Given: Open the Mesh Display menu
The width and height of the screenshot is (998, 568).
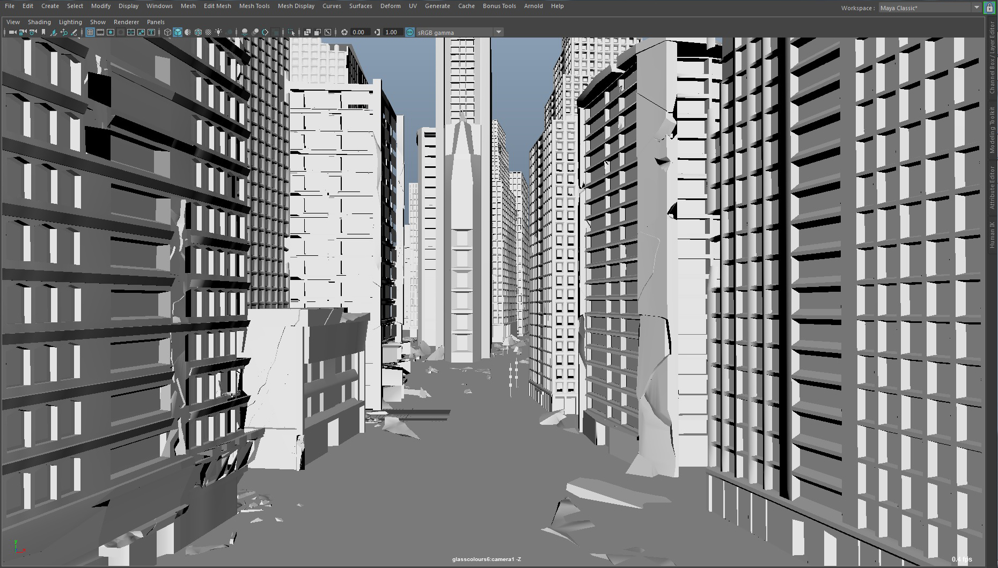Looking at the screenshot, I should click(x=296, y=6).
